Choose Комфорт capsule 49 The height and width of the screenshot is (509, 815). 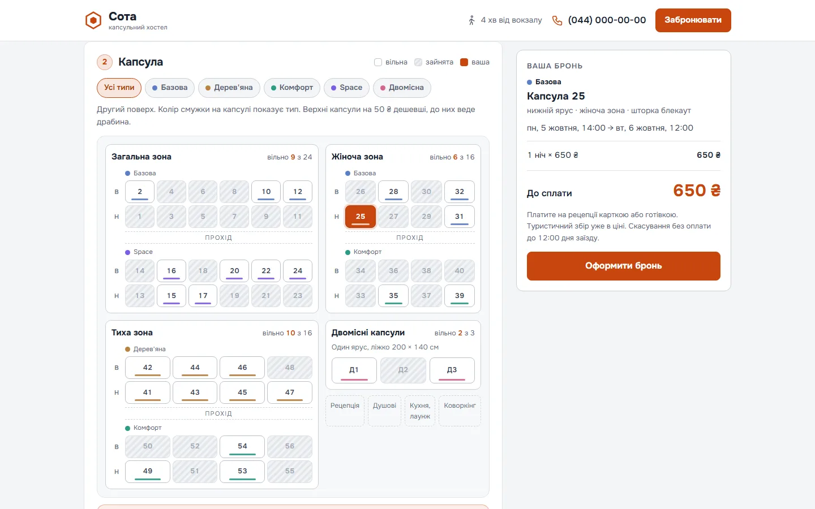[x=148, y=471]
